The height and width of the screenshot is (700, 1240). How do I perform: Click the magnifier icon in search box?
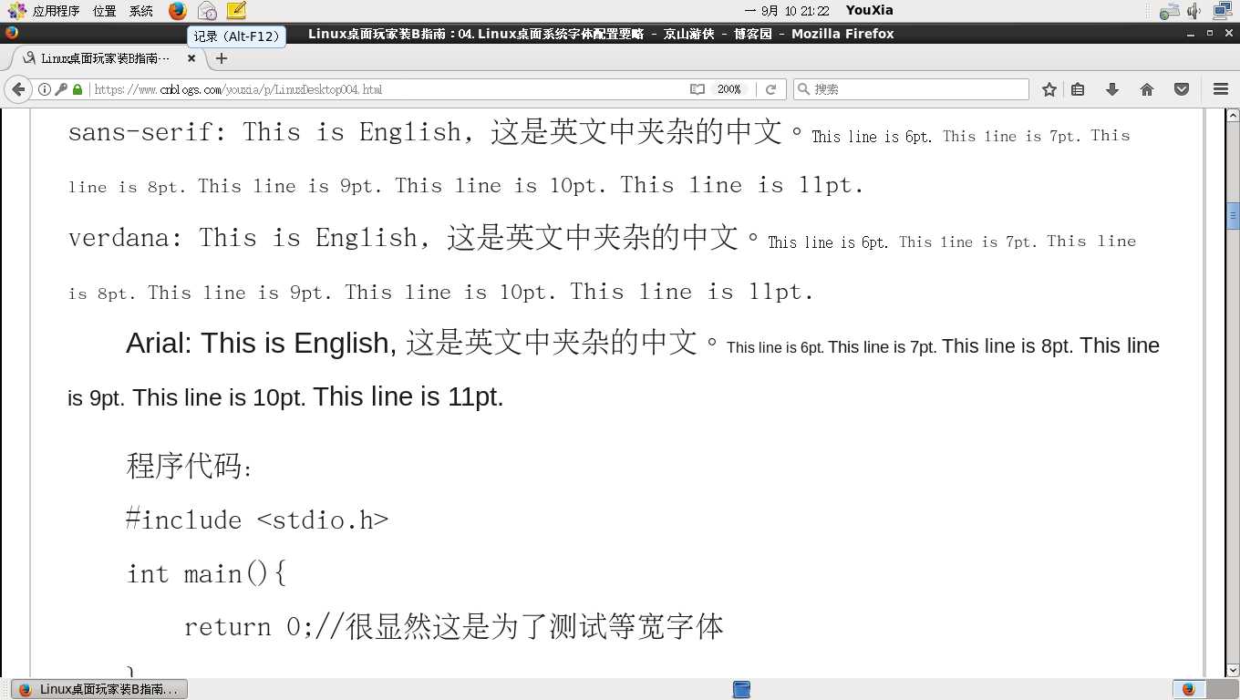click(803, 89)
